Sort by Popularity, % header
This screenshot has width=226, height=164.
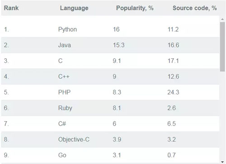[x=135, y=8]
